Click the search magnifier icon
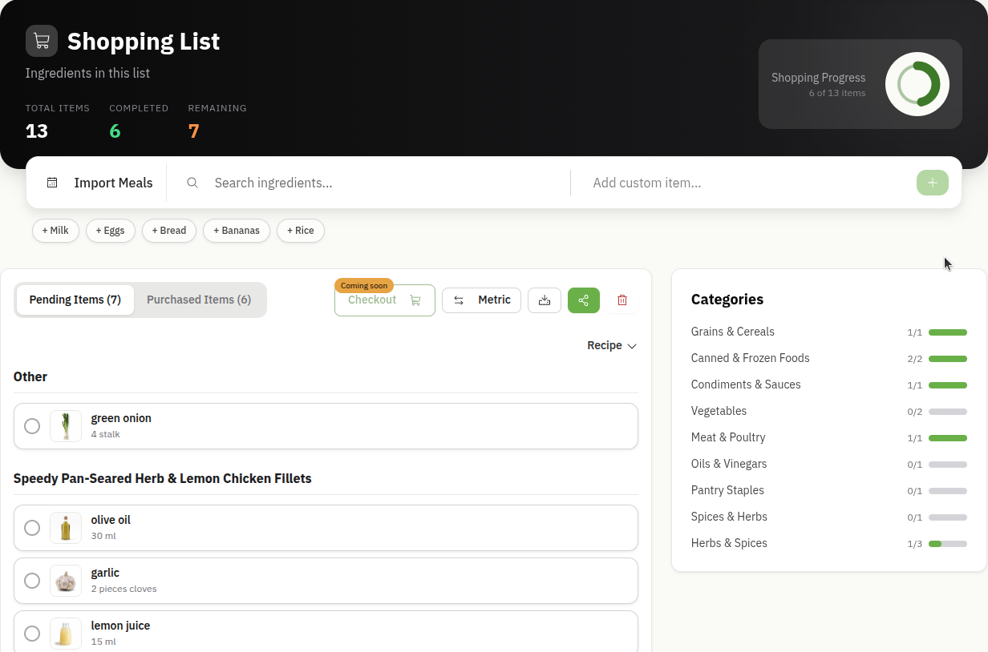This screenshot has height=652, width=988. coord(192,183)
